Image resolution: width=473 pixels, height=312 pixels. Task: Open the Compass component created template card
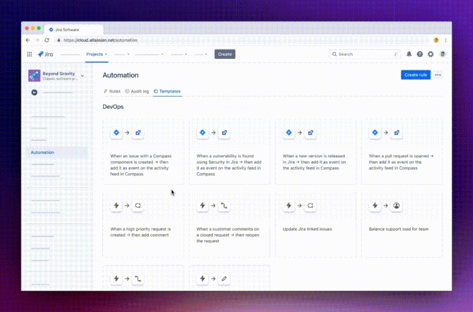click(x=143, y=152)
